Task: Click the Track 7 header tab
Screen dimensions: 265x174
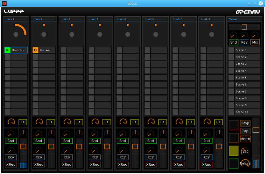Action: [x=184, y=19]
